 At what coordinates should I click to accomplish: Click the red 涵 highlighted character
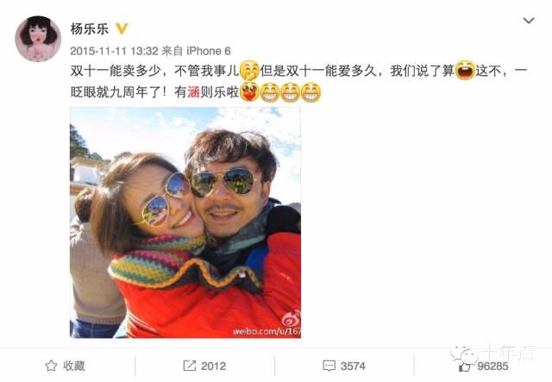coord(193,92)
